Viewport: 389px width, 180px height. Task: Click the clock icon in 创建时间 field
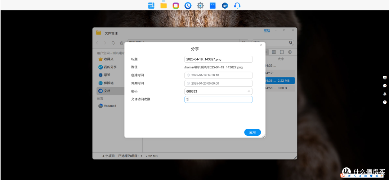(188, 75)
